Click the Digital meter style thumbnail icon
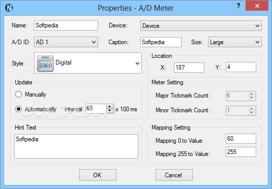 [45, 64]
